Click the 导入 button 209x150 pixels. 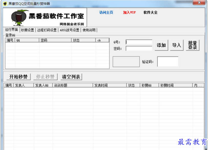pos(177,45)
